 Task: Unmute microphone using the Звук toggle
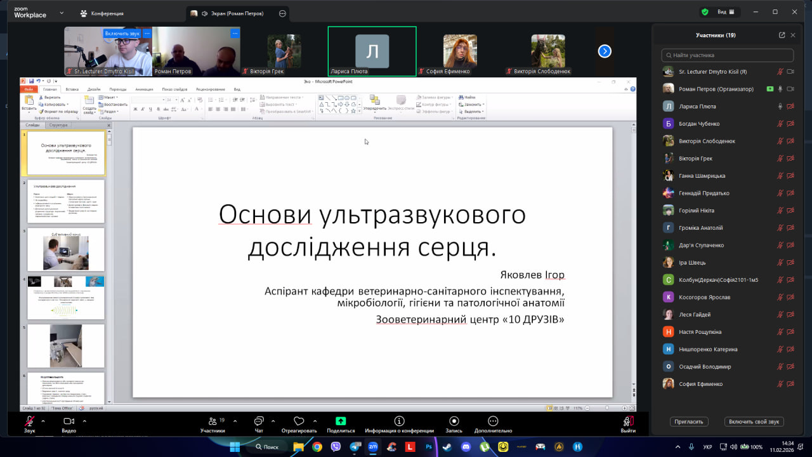pos(29,421)
